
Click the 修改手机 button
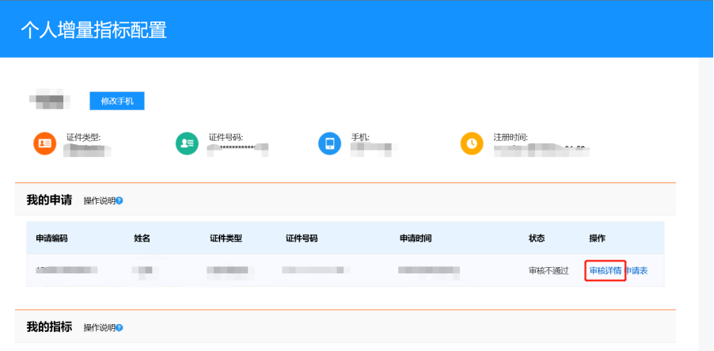coord(116,101)
